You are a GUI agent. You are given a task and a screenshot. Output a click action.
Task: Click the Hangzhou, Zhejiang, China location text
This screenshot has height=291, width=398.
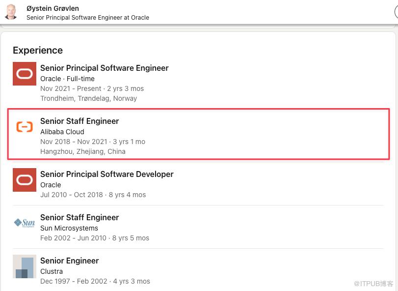coord(83,151)
